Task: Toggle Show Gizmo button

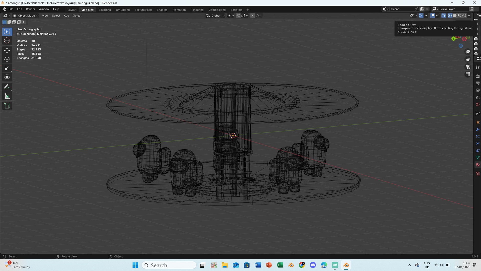Action: coord(421,16)
